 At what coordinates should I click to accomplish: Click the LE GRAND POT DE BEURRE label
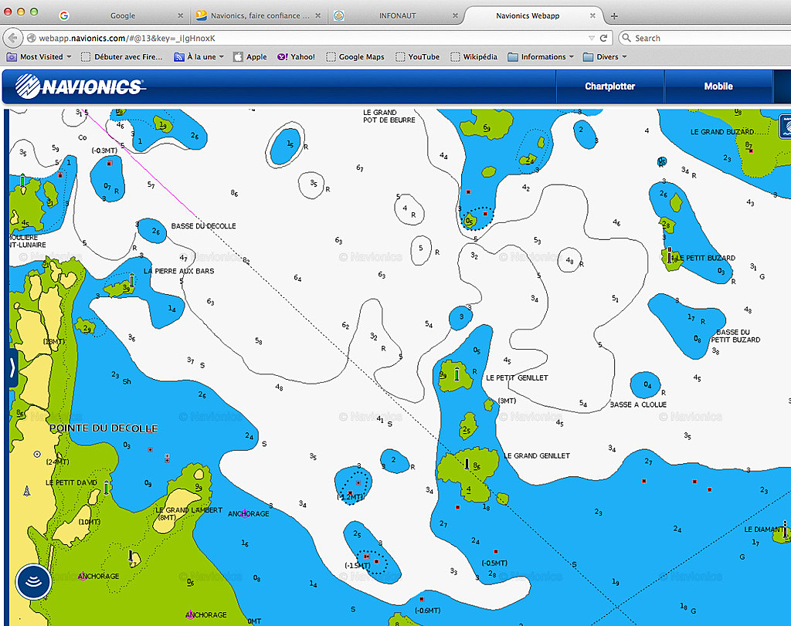tap(389, 116)
